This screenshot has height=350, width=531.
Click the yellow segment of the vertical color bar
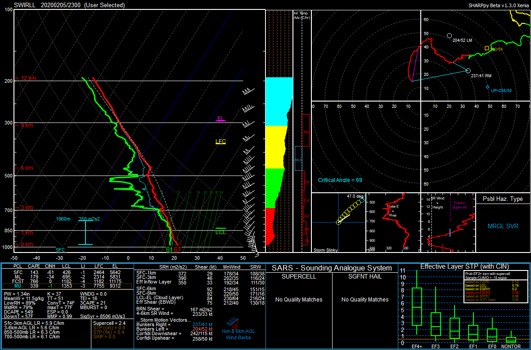(x=276, y=147)
